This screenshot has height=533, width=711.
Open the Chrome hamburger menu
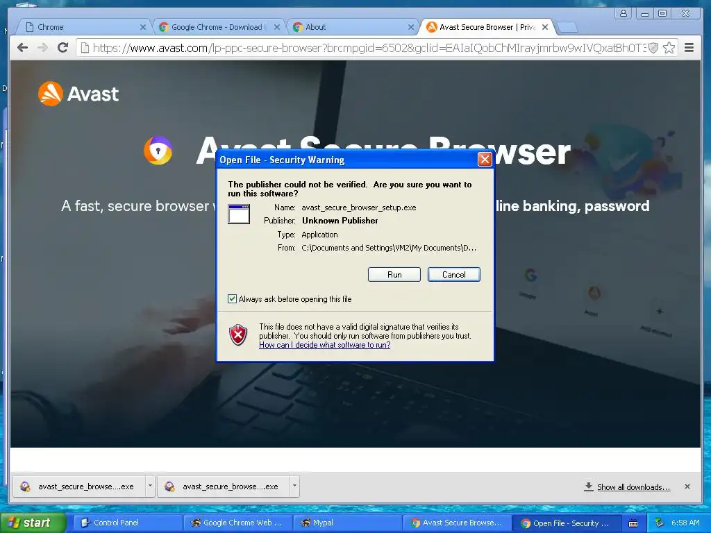point(689,48)
